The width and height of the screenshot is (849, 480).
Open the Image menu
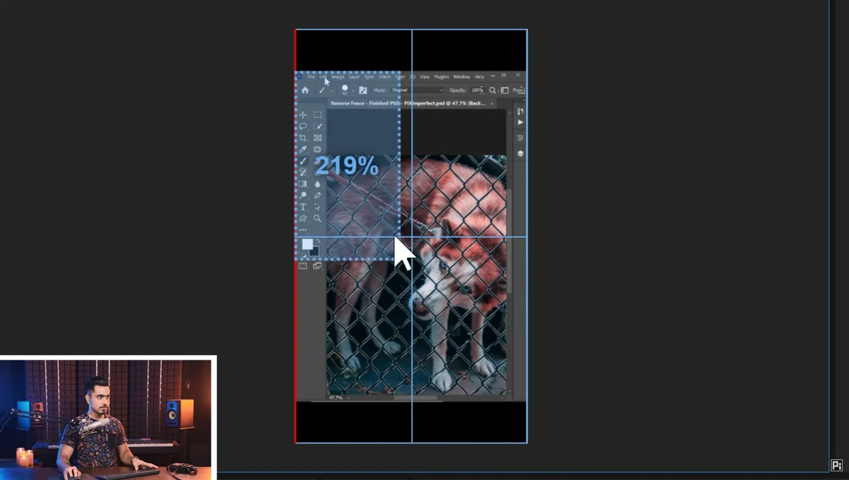pos(338,77)
